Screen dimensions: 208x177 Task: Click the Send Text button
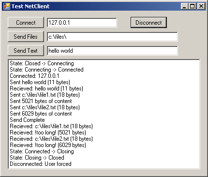26,51
